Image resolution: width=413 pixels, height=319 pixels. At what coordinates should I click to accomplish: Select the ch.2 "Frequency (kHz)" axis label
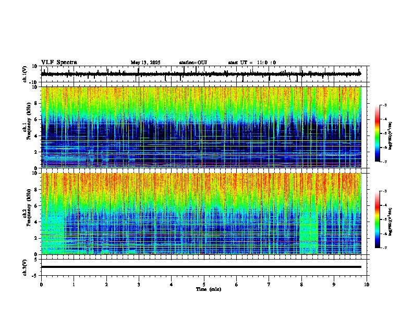29,207
